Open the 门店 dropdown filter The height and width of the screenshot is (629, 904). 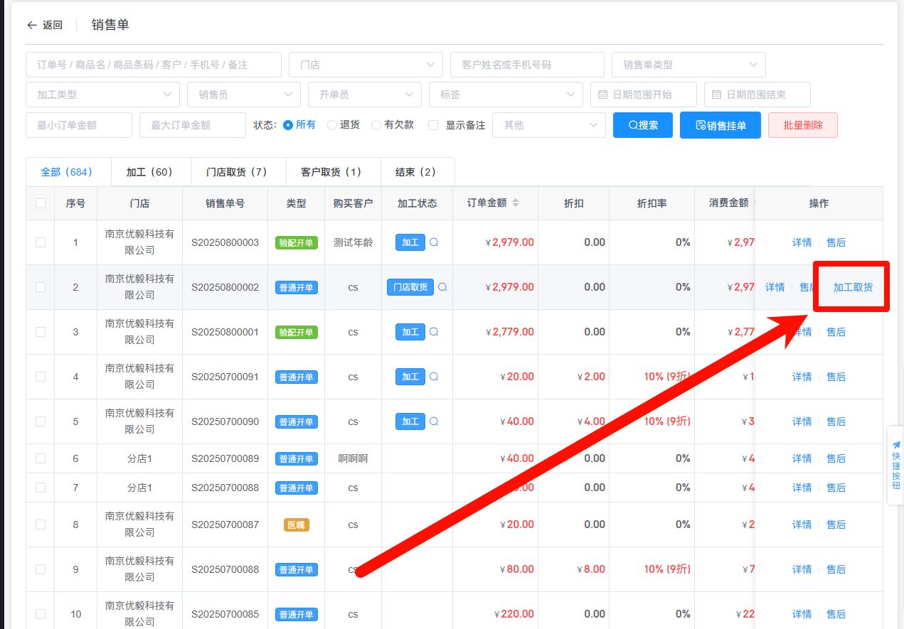(366, 65)
